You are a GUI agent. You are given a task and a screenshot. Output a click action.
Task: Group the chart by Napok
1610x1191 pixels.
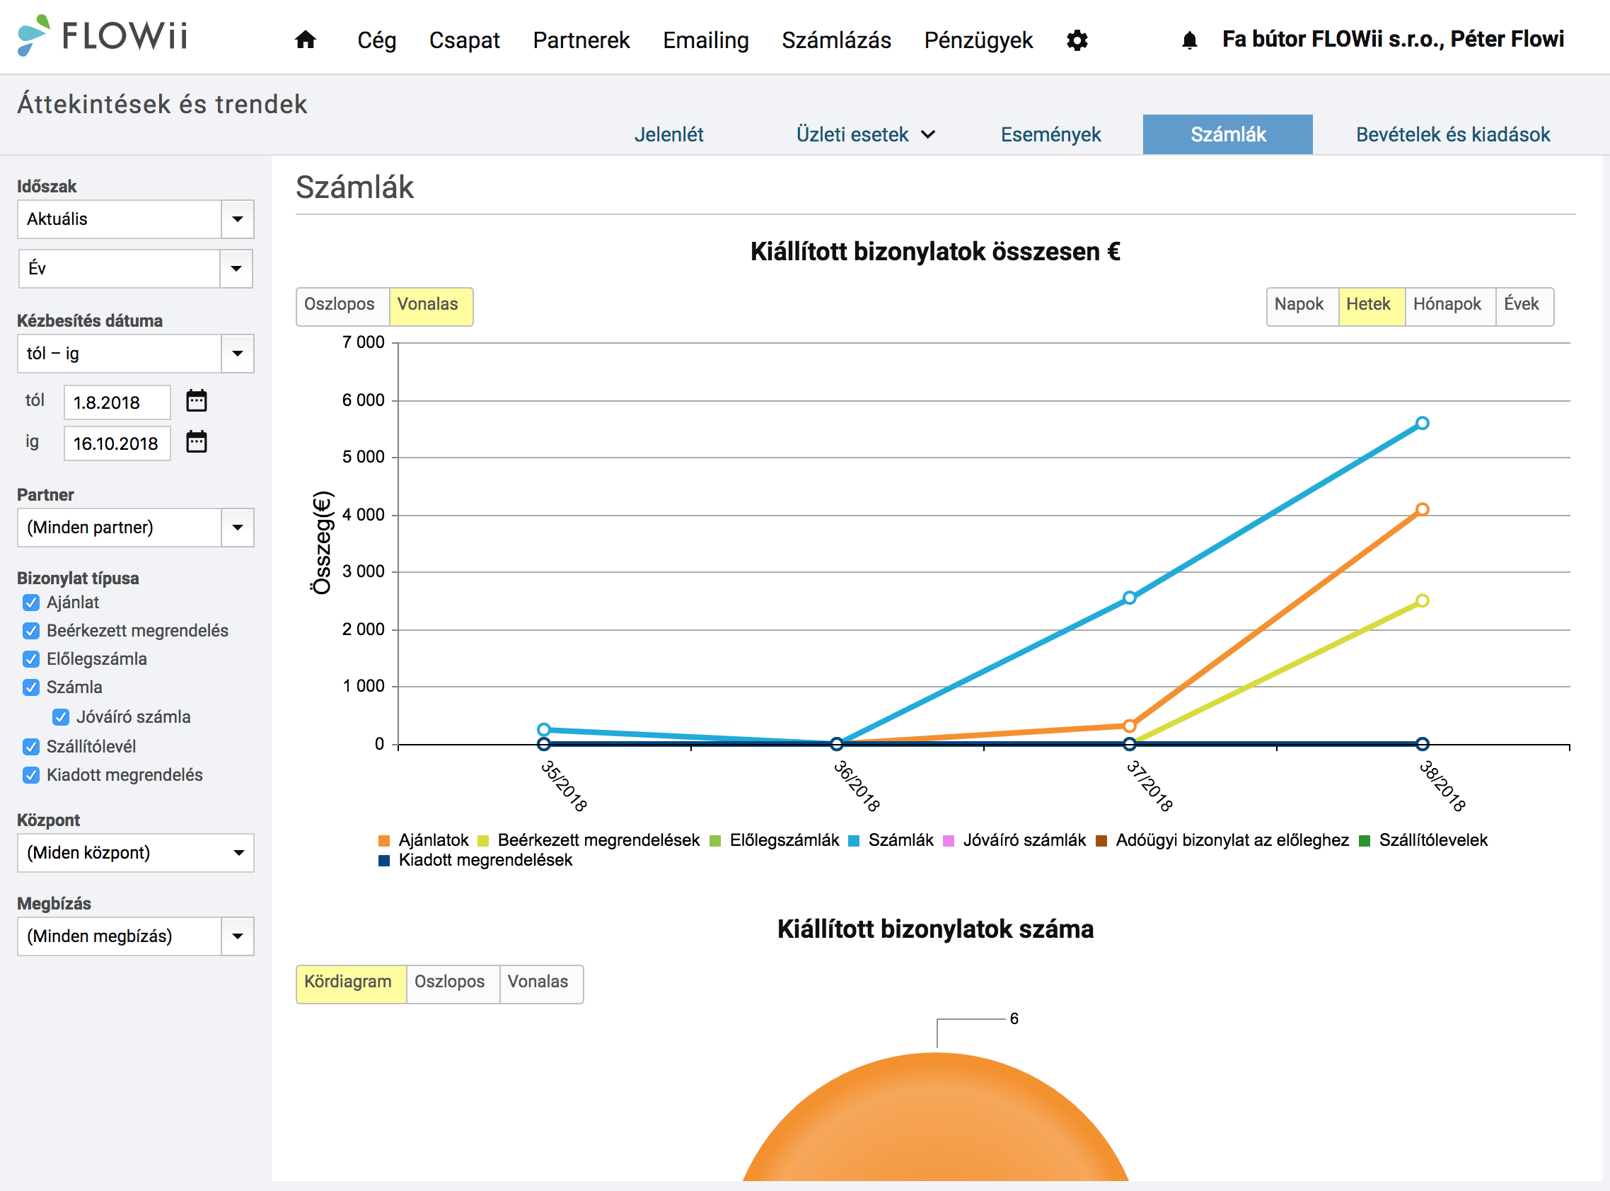tap(1302, 306)
